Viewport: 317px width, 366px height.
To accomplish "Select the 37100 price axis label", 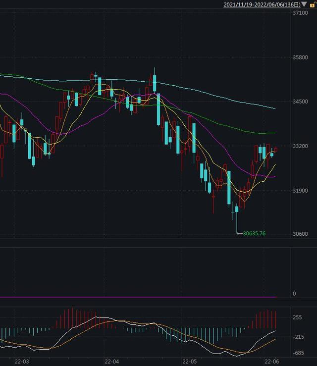I will pos(300,13).
